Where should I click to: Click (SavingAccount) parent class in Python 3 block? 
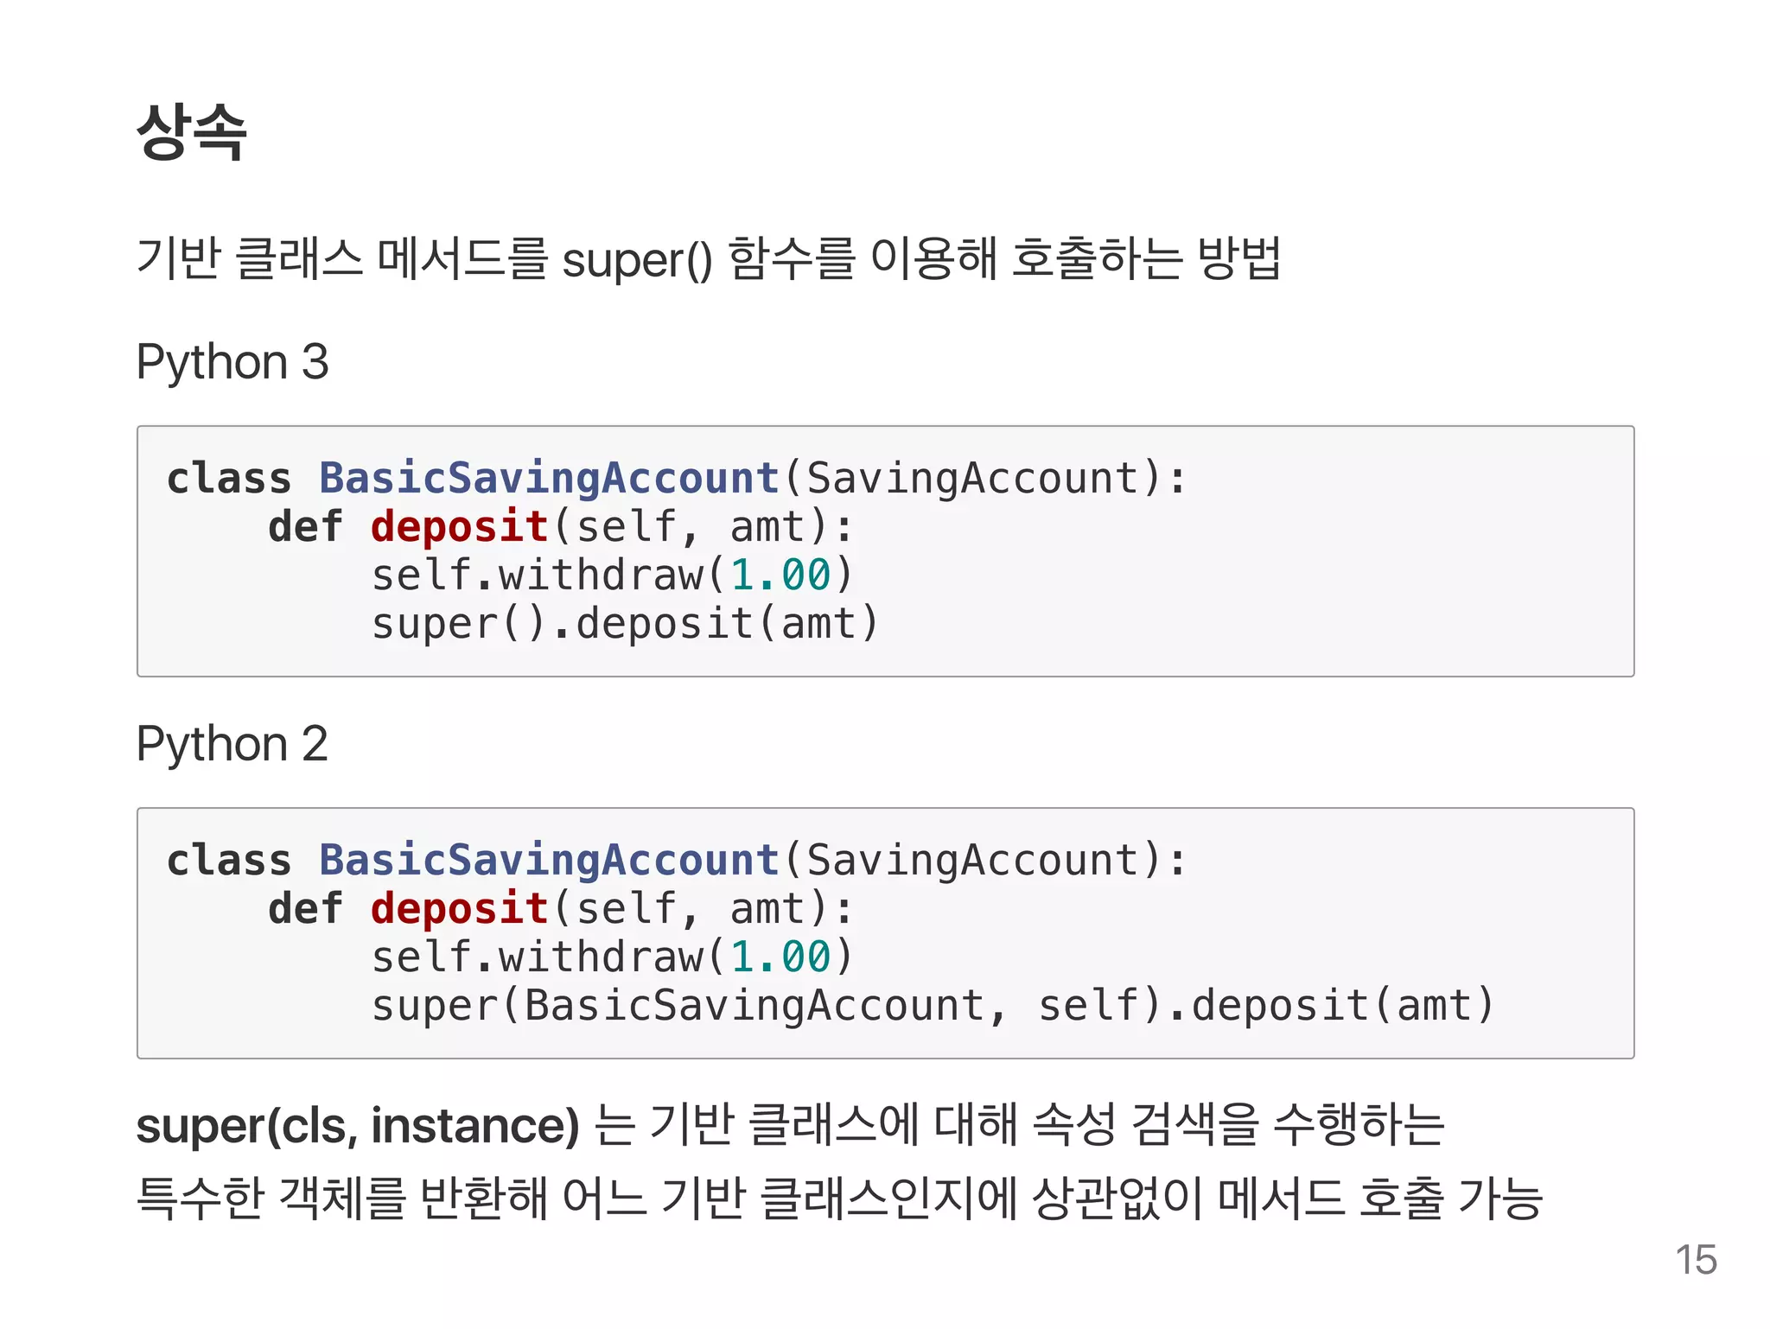(x=972, y=479)
